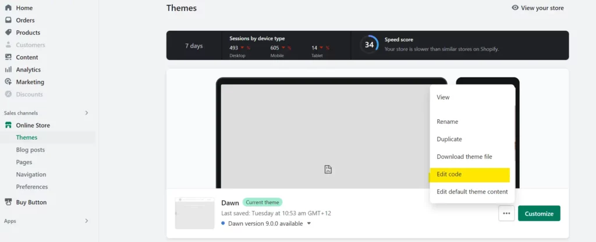596x242 pixels.
Task: Choose Rename in the theme menu
Action: 448,122
